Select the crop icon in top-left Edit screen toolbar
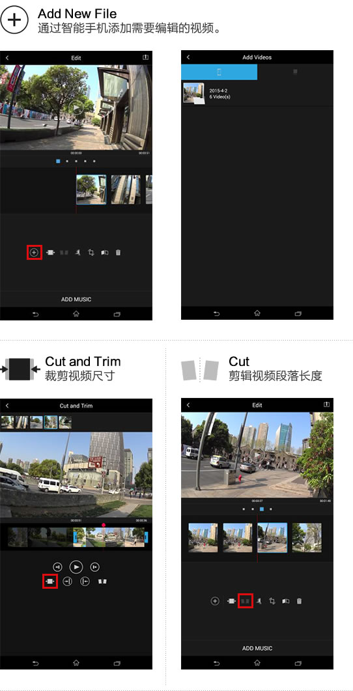 (91, 253)
